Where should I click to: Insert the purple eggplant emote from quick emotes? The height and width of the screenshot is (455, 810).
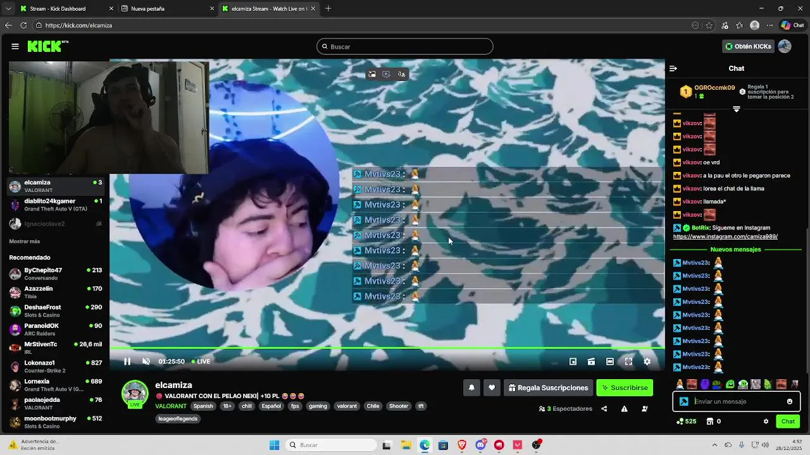[x=705, y=384]
